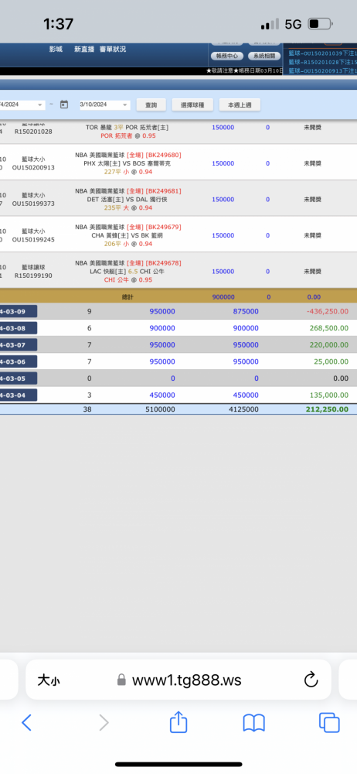Select the 03-09 date row label
Image resolution: width=357 pixels, height=774 pixels.
click(x=19, y=311)
